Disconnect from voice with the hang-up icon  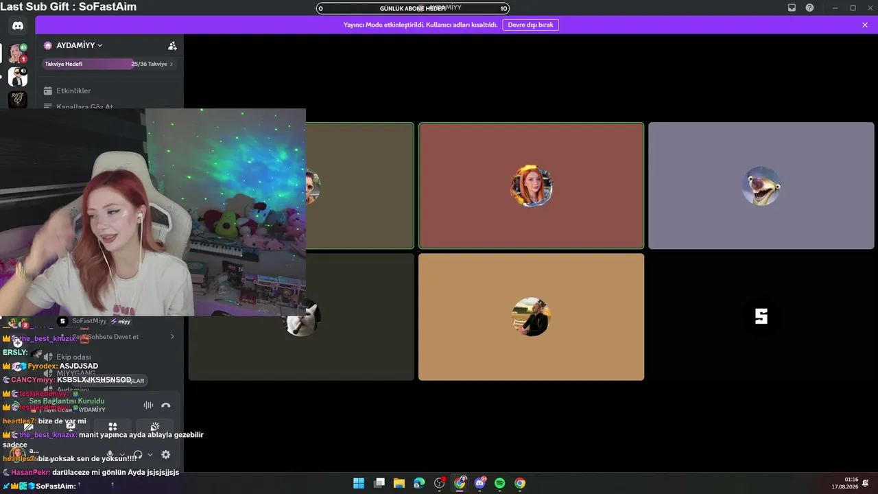point(165,405)
